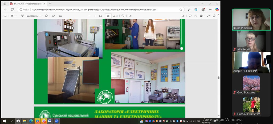Expand the highlight tool color options
273x124 pixels.
(x=16, y=16)
